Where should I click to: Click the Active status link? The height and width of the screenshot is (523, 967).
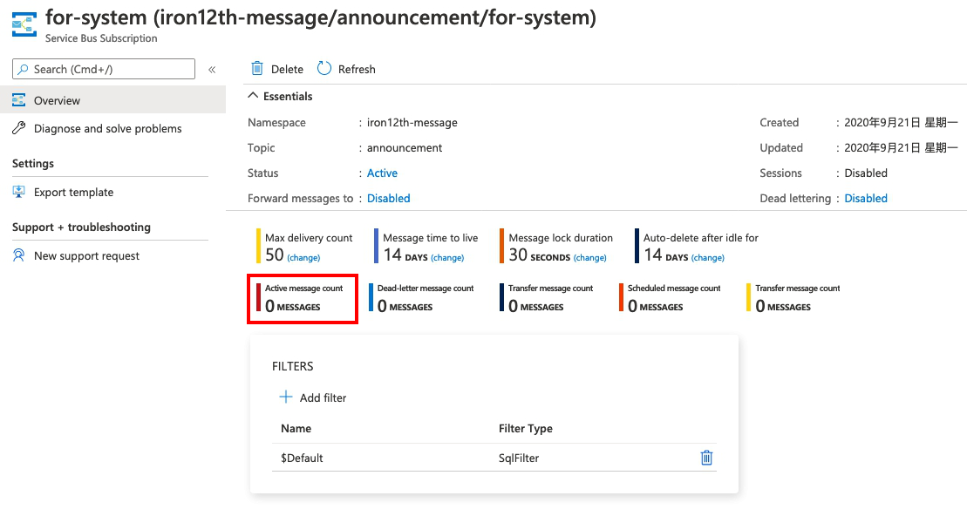383,173
